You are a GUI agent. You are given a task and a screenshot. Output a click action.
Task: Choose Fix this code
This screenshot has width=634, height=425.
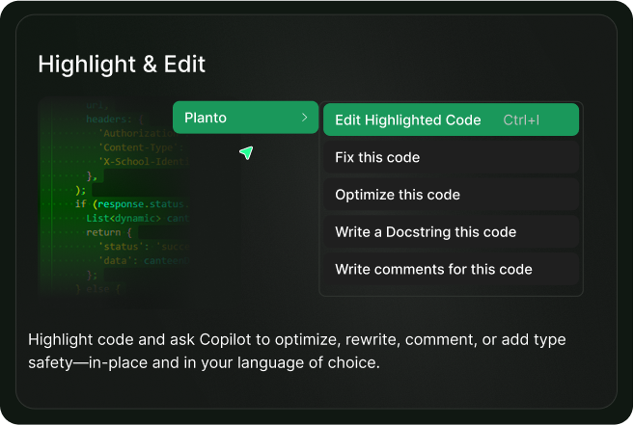(x=377, y=157)
